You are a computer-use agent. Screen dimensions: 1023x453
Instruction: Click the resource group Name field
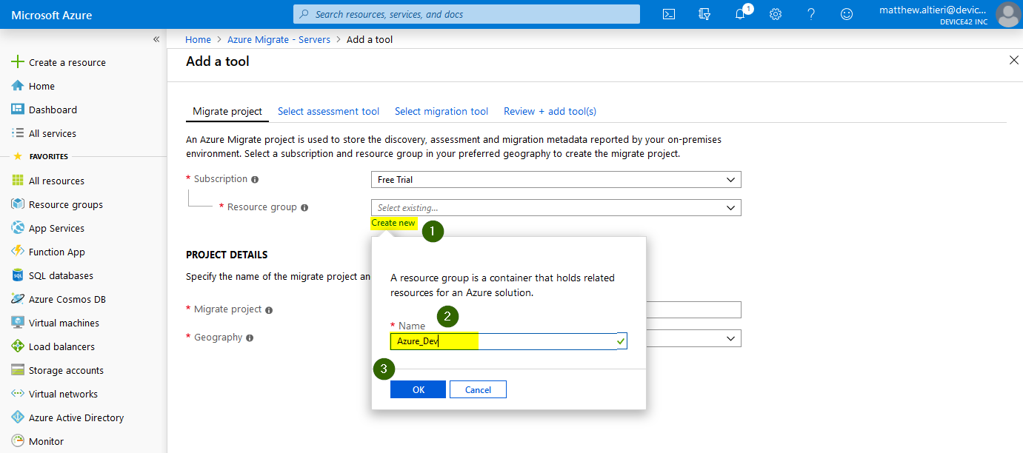(x=508, y=340)
